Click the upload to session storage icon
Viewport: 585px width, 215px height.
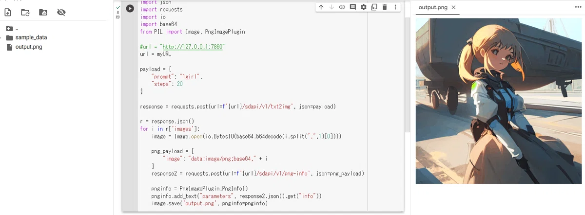pos(8,12)
